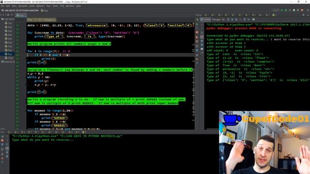
Task: Open the Code menu
Action: click(x=32, y=6)
